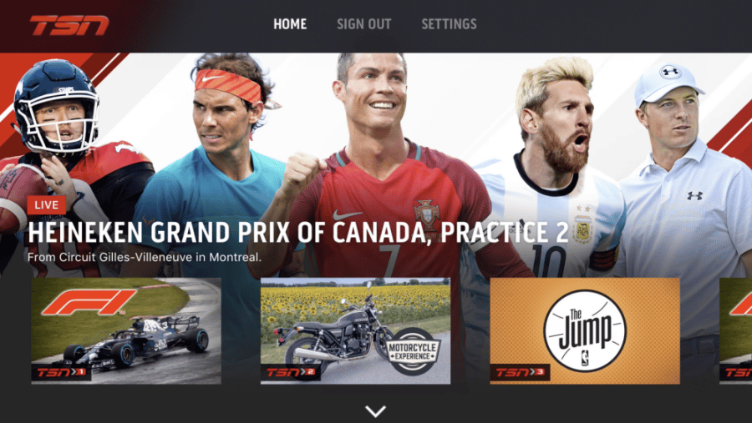The width and height of the screenshot is (752, 423).
Task: Click the TSN 3 channel badge
Action: pyautogui.click(x=520, y=372)
